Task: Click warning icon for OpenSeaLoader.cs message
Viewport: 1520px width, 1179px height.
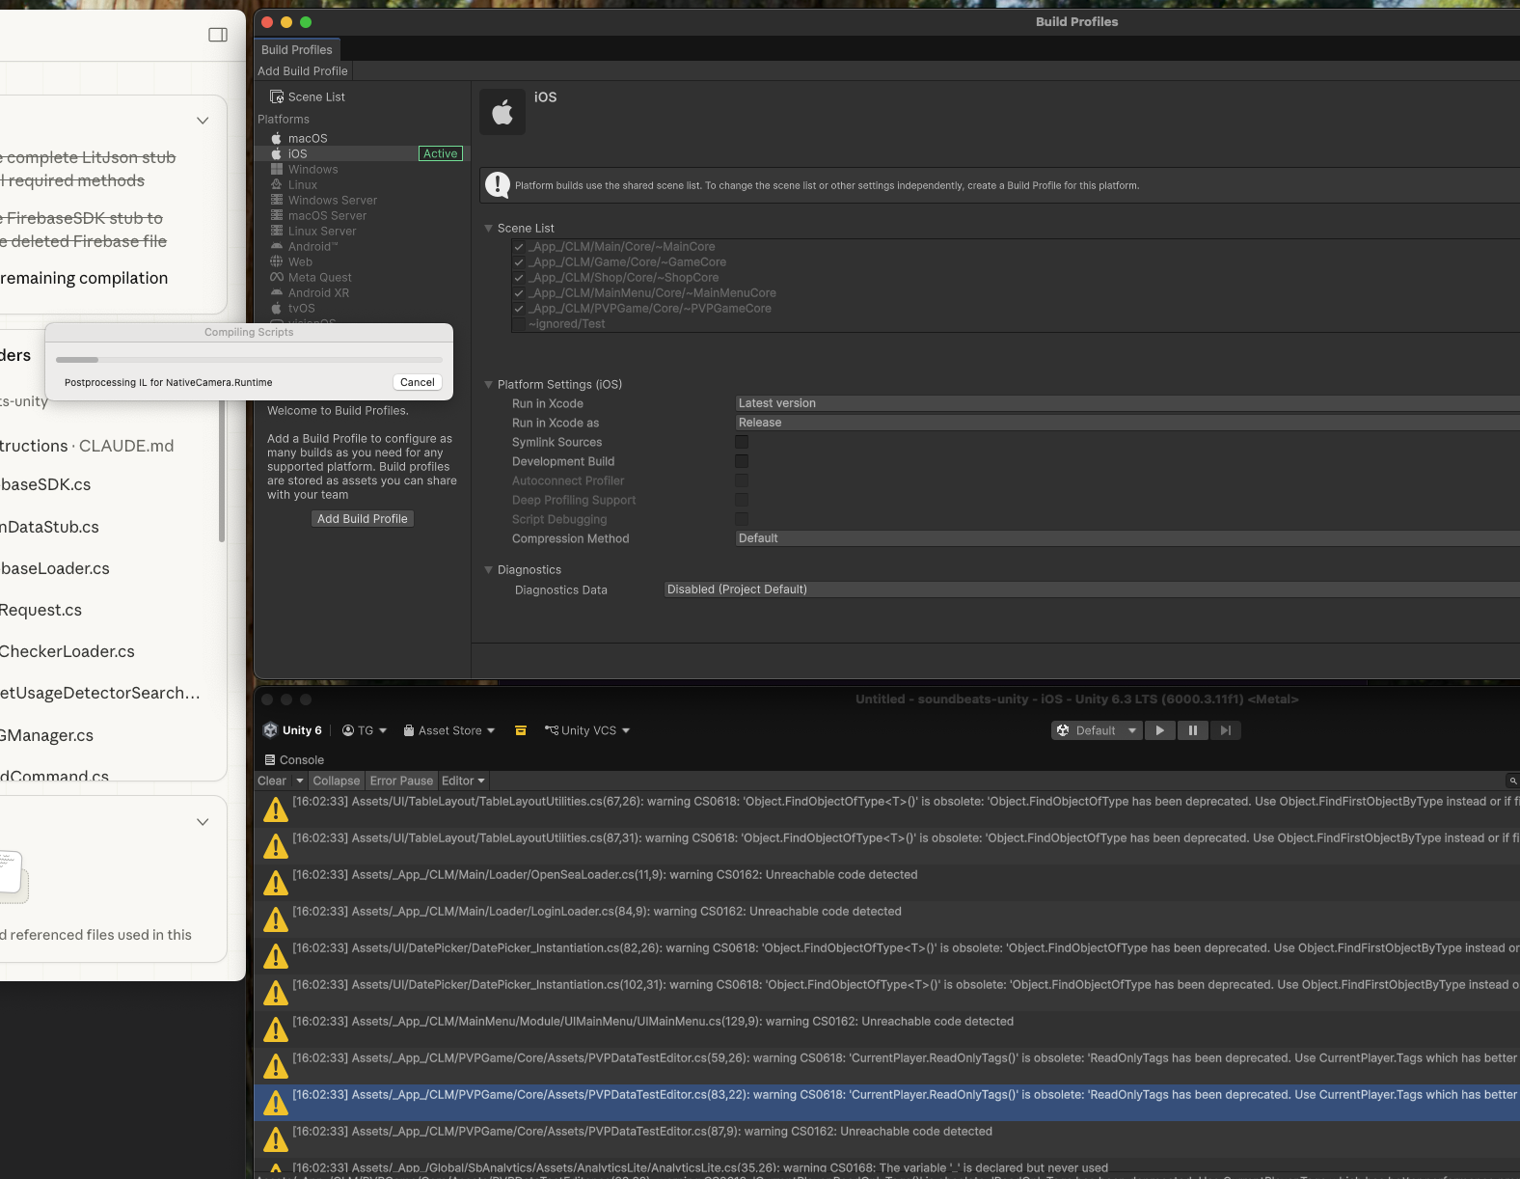Action: click(276, 883)
